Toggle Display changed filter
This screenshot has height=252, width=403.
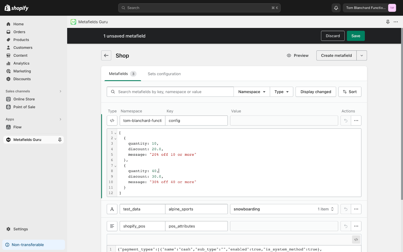coord(316,92)
